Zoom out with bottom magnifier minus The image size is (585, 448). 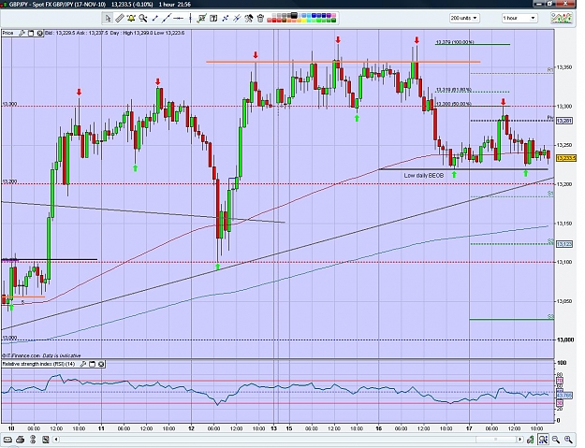coord(556,440)
